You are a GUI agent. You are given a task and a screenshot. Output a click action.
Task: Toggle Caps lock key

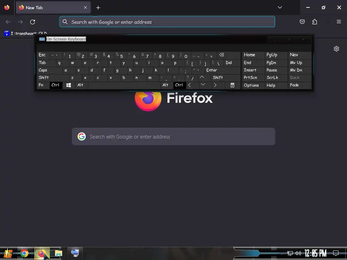point(49,70)
